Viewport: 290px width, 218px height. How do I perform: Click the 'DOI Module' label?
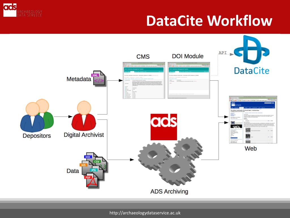point(188,56)
